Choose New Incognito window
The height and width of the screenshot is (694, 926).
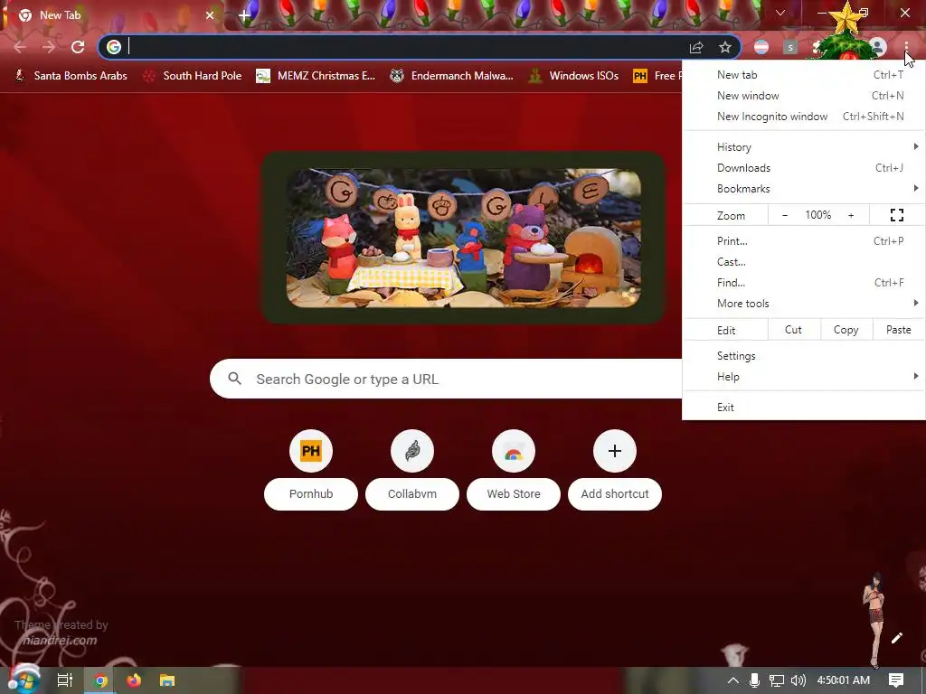[804, 117]
